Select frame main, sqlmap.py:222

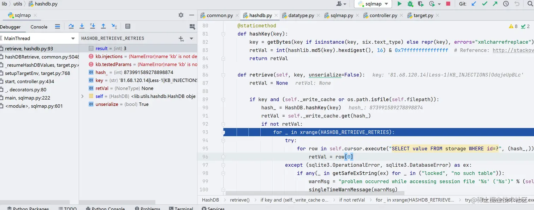pyautogui.click(x=39, y=98)
